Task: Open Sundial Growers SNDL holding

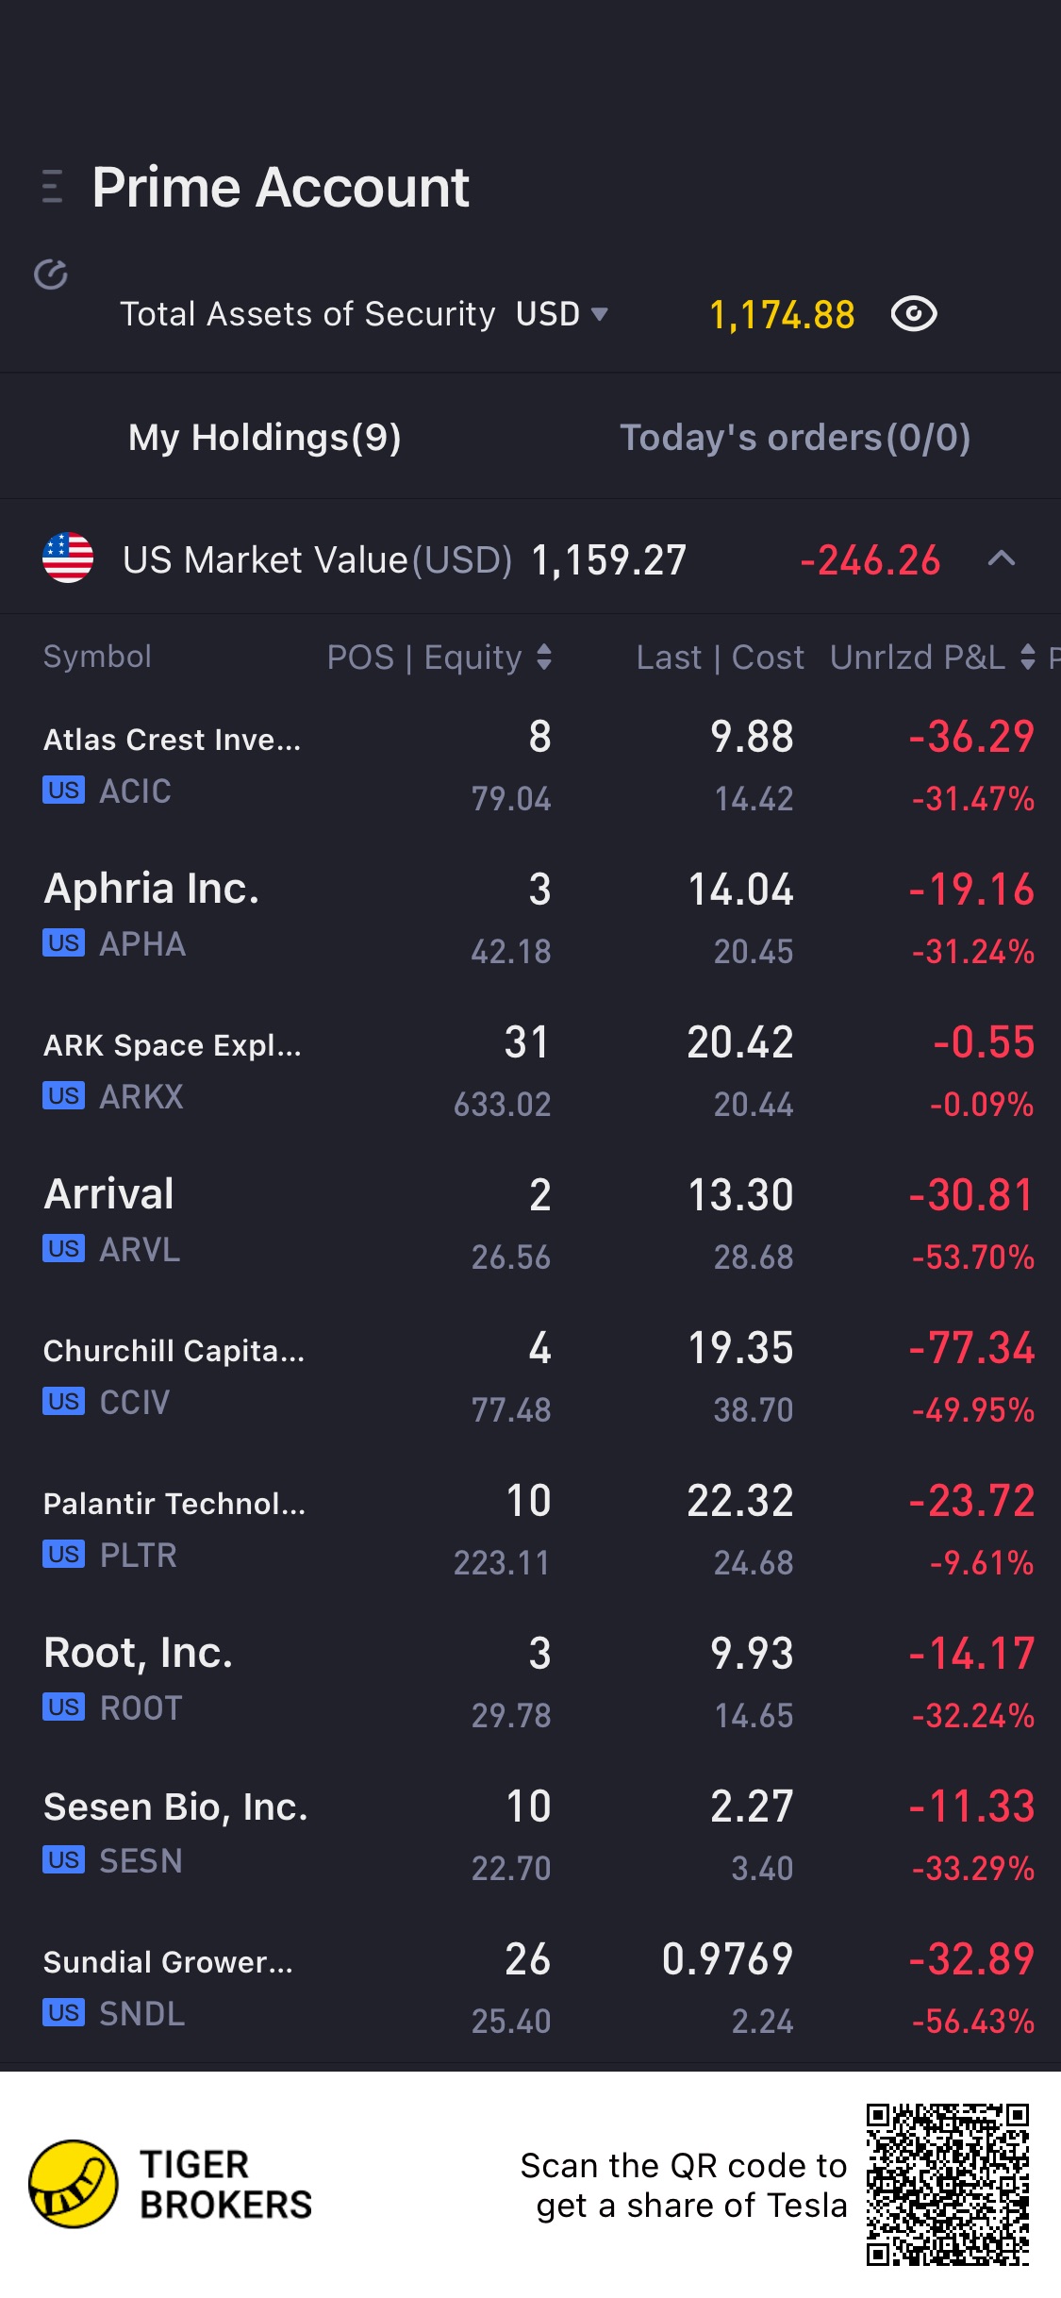Action: click(530, 1988)
